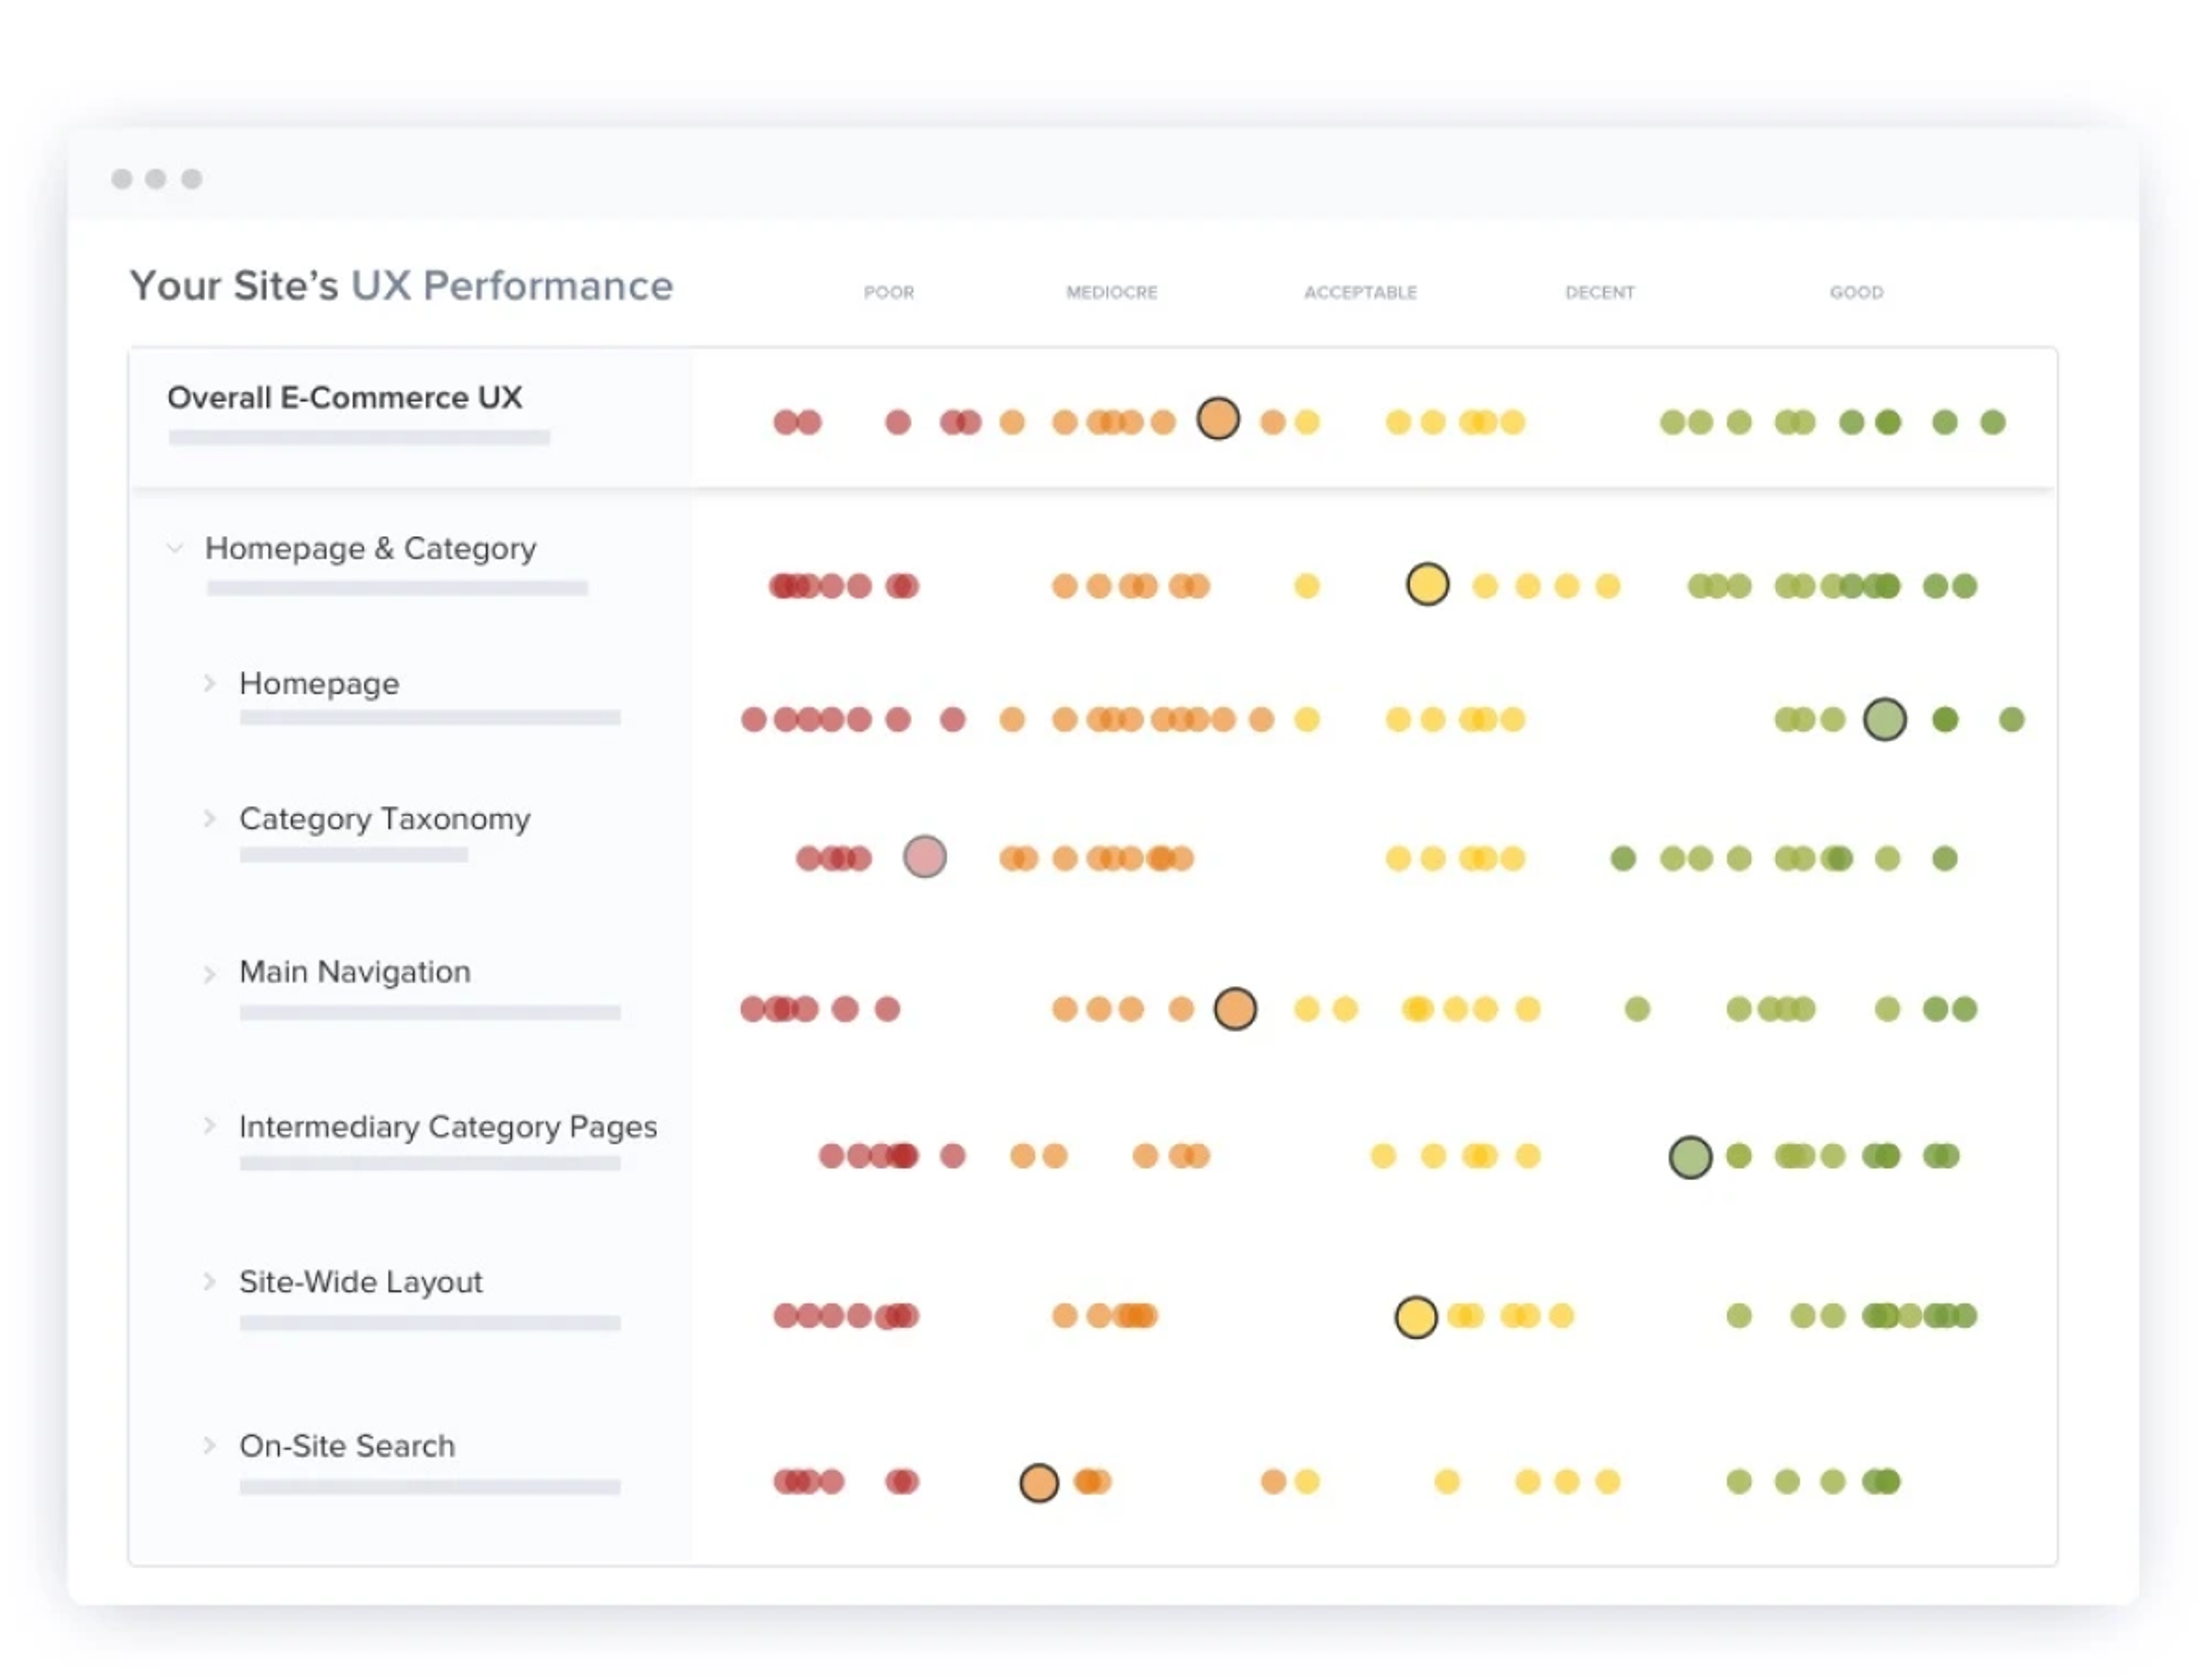Collapse the Homepage & Category section chevron
The height and width of the screenshot is (1680, 2212).
pyautogui.click(x=175, y=548)
